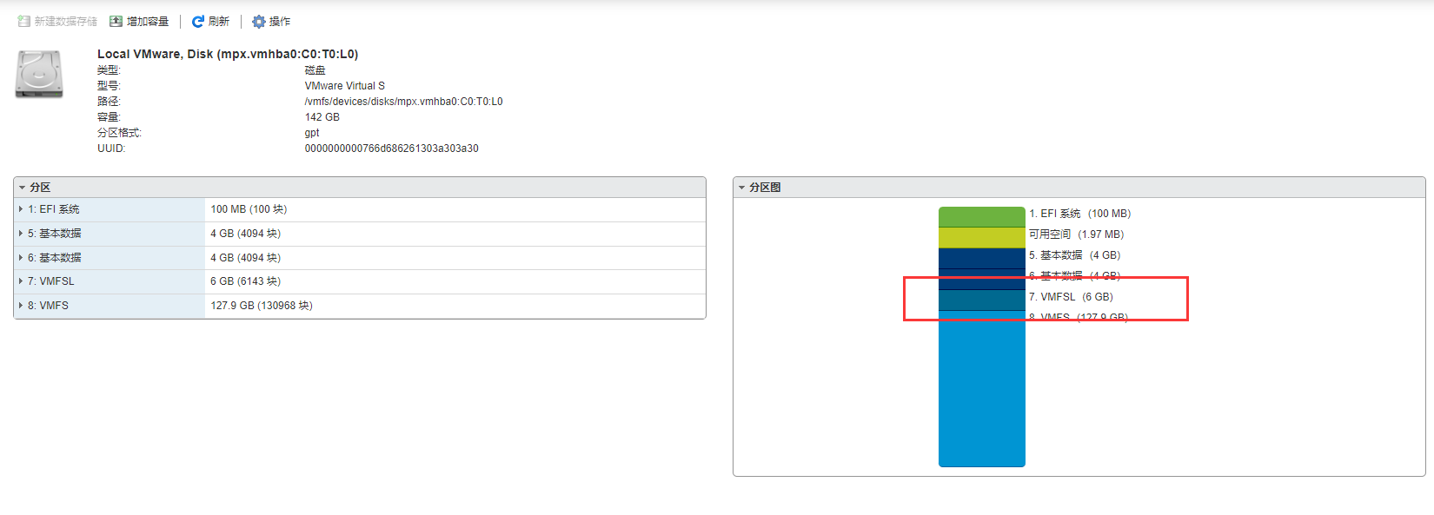The width and height of the screenshot is (1434, 515).
Task: Click the 刷新 refresh arrow icon
Action: click(198, 21)
